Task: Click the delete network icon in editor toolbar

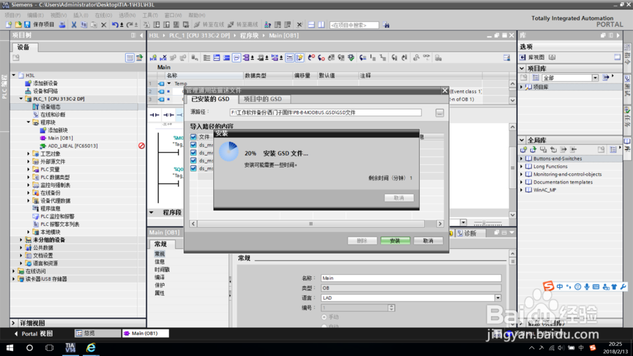Action: [x=163, y=58]
